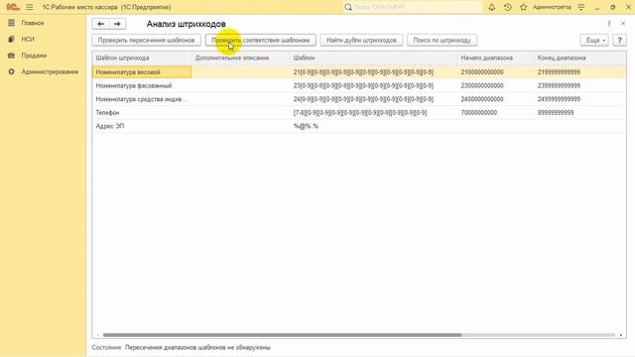Select row Номенклатура весовой
The width and height of the screenshot is (635, 357).
pos(359,72)
